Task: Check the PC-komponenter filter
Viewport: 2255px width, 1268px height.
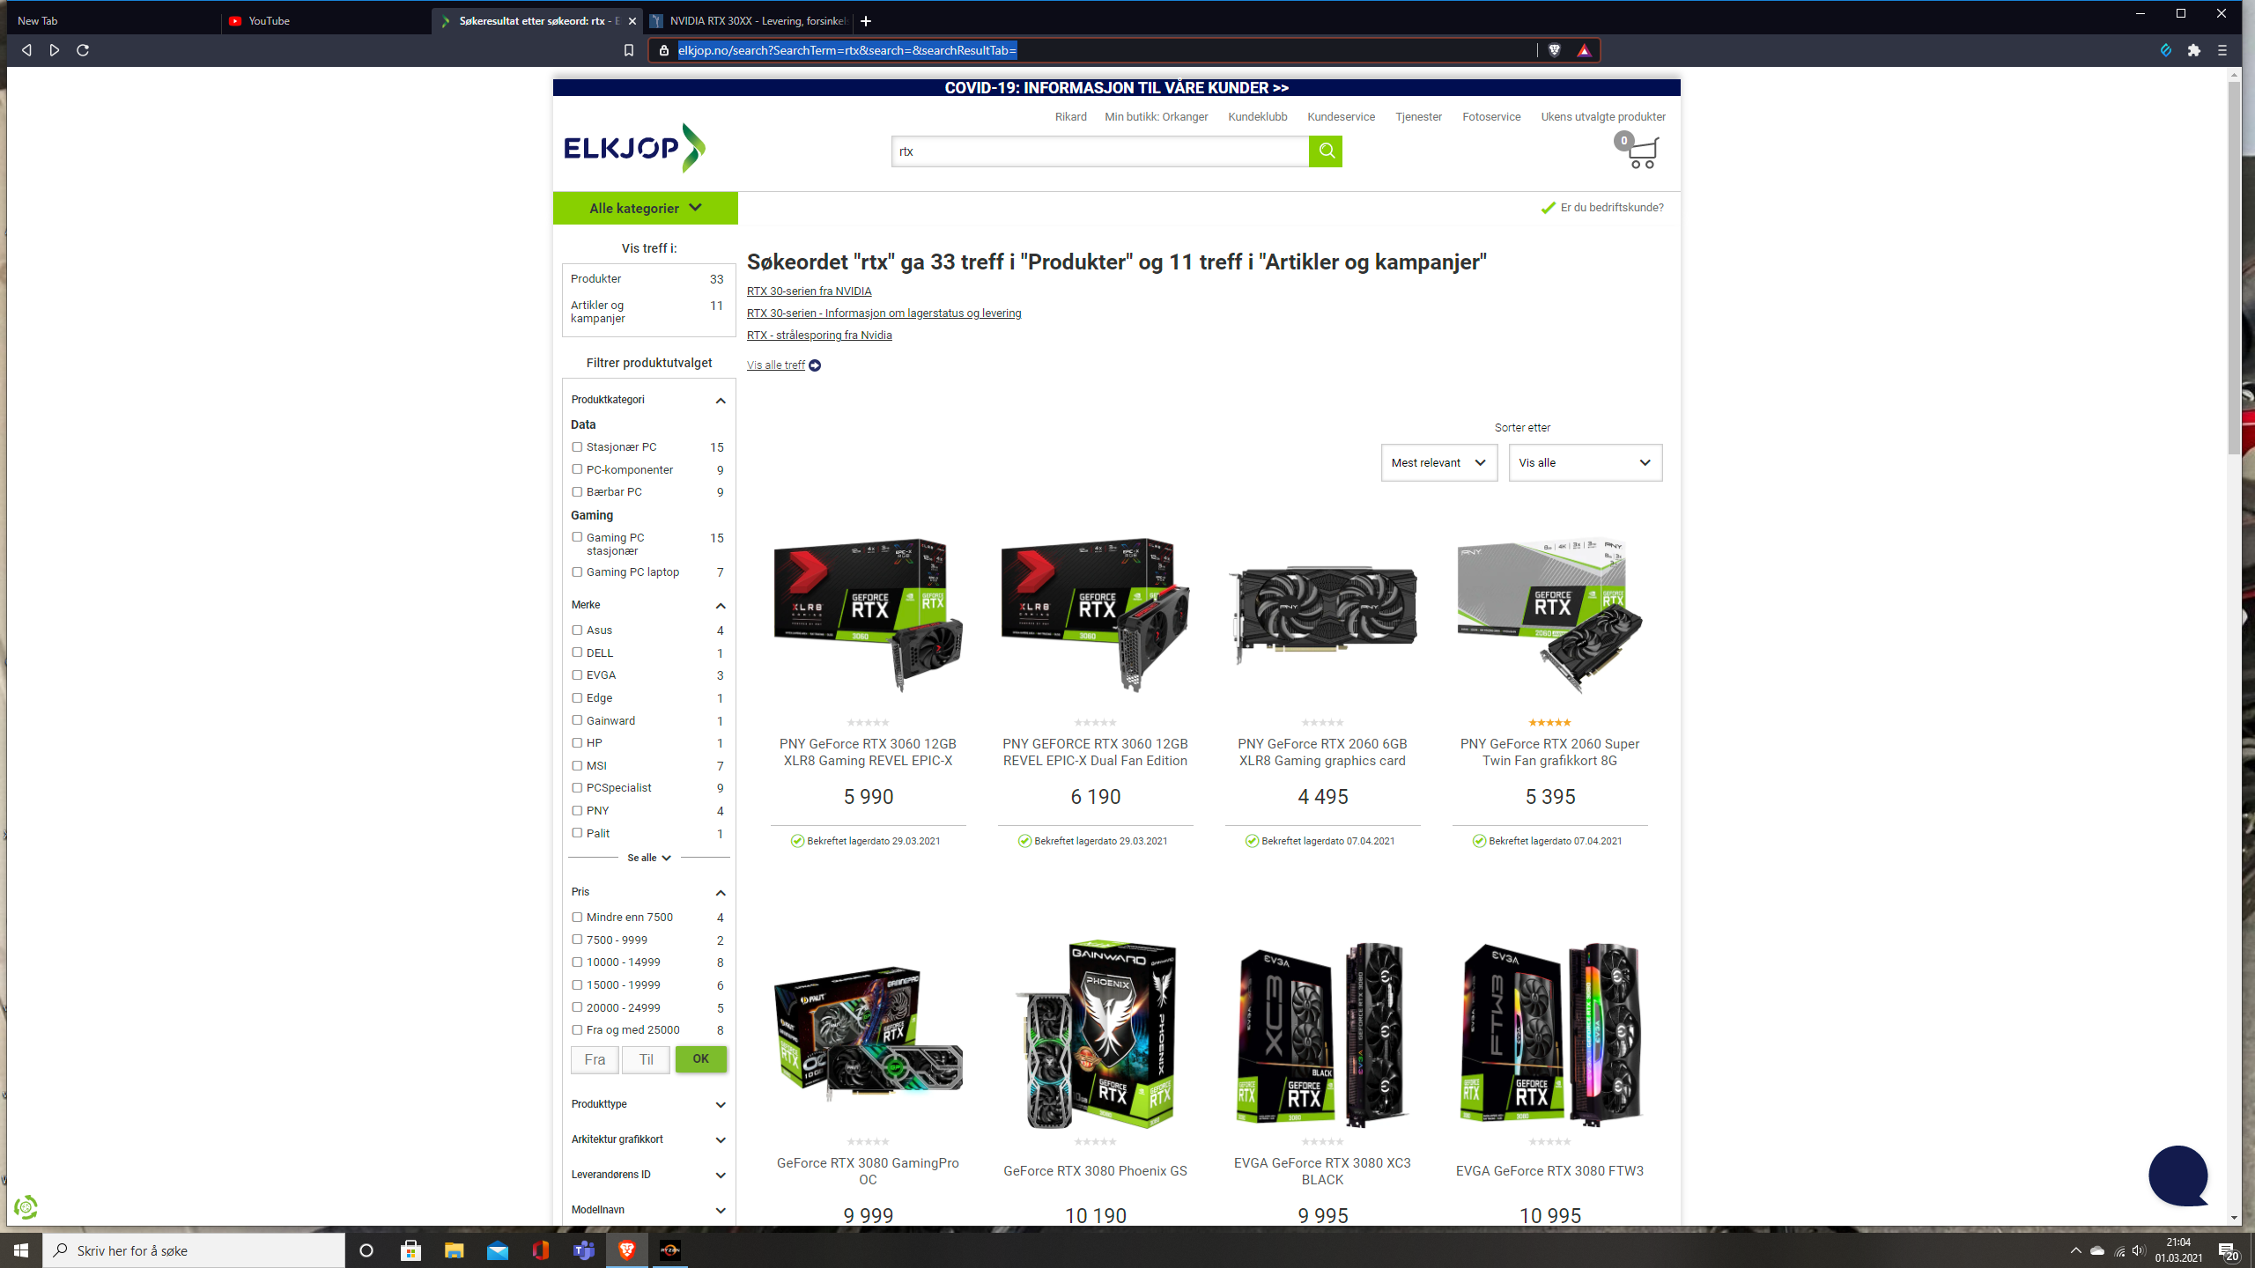Action: coord(577,469)
